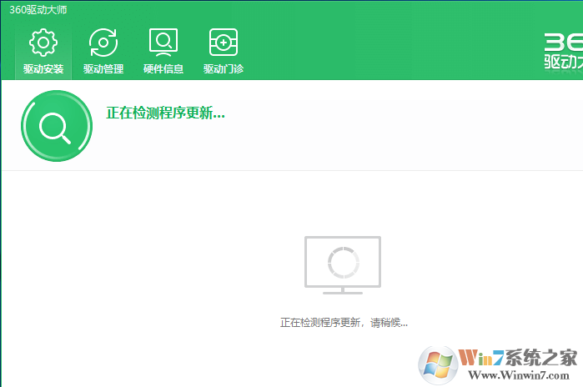Open the 硬件信息 hardware info tab
The image size is (583, 387).
click(x=163, y=52)
